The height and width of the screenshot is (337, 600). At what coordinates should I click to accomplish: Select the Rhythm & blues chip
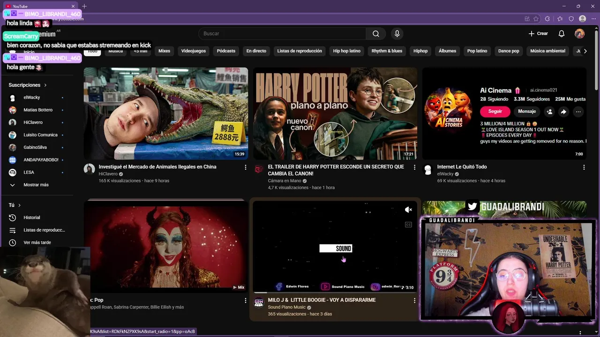coord(387,51)
